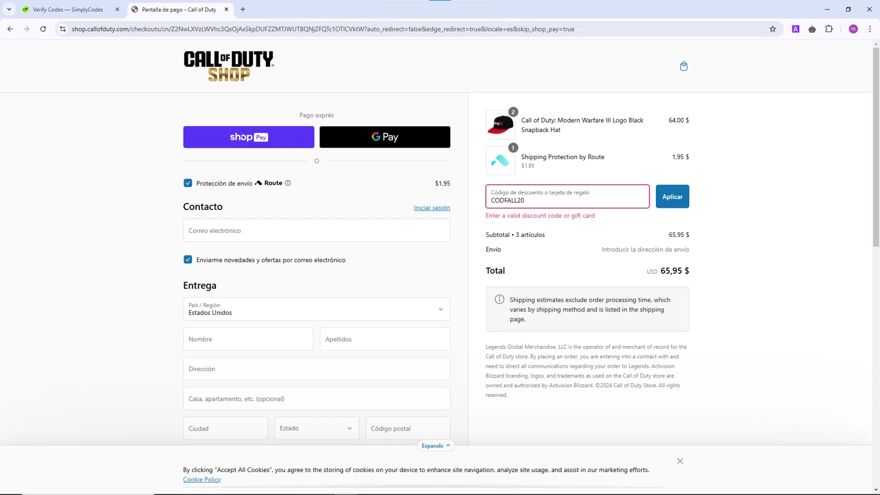
Task: Click the browser forward arrow
Action: pos(26,29)
